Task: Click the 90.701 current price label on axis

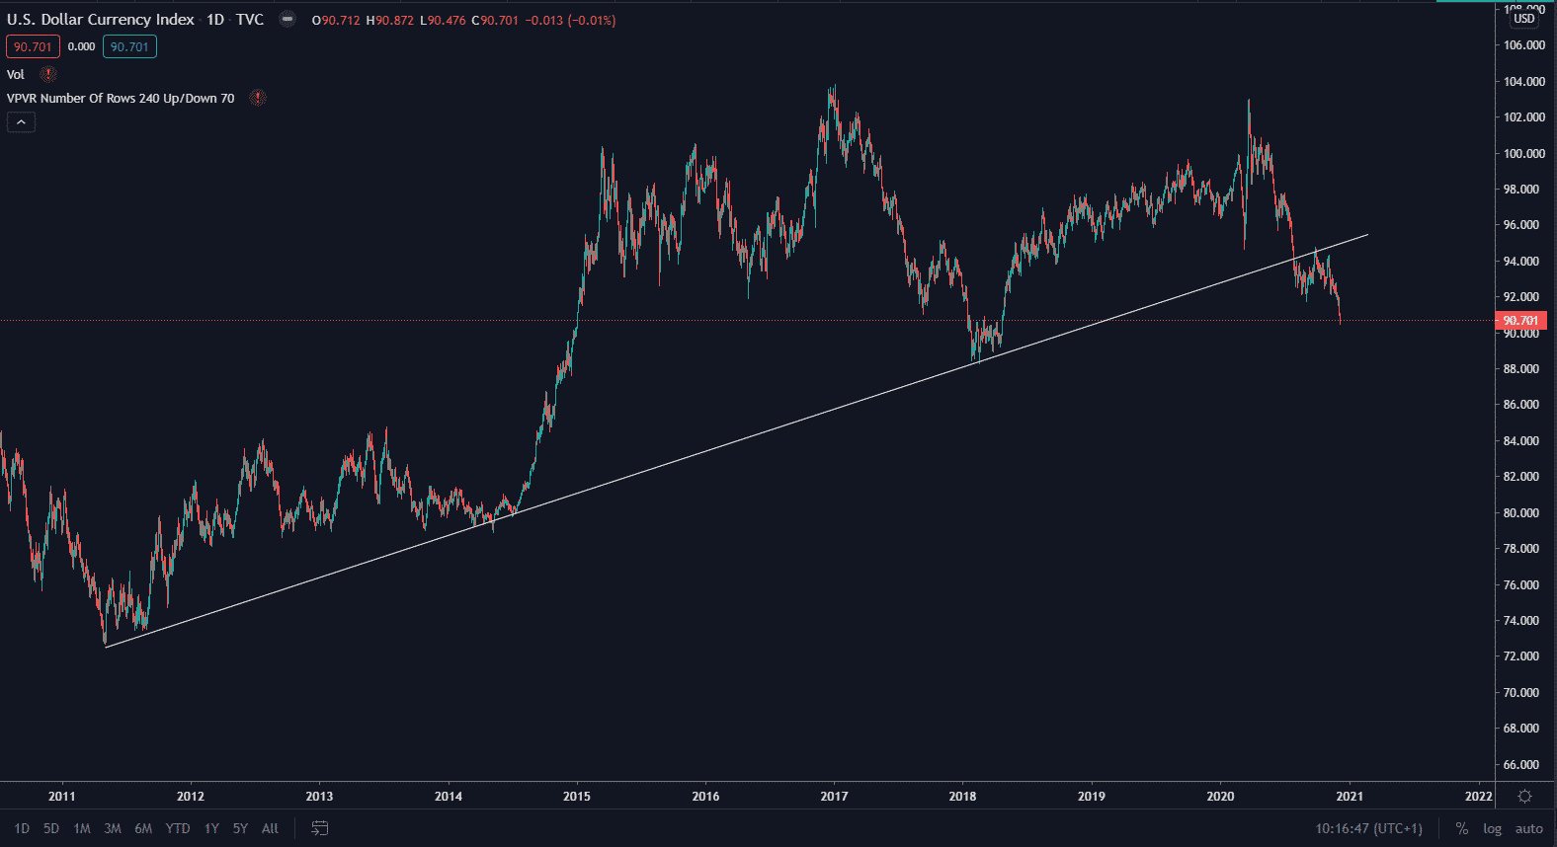Action: point(1520,321)
